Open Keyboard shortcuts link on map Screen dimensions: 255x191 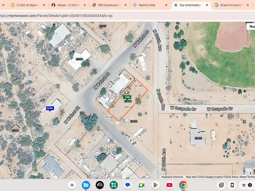pyautogui.click(x=172, y=177)
